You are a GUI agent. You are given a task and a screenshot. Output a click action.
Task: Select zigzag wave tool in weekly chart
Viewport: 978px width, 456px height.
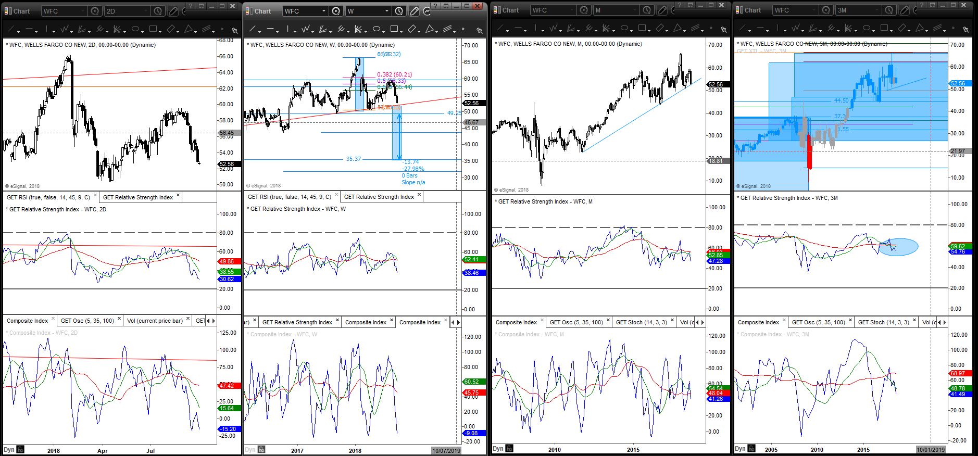click(306, 29)
